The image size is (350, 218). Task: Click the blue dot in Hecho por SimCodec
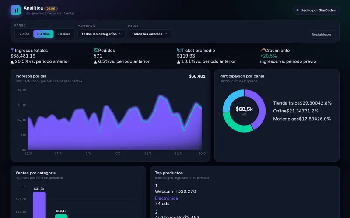click(297, 10)
